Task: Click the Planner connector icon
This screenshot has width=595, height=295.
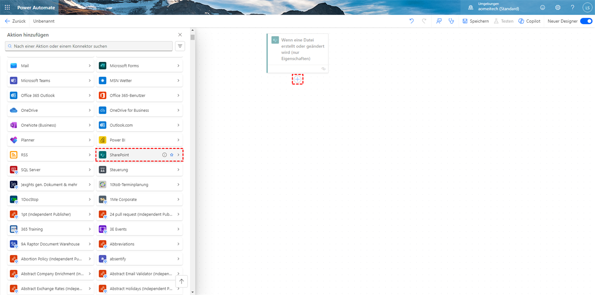Action: pos(13,140)
